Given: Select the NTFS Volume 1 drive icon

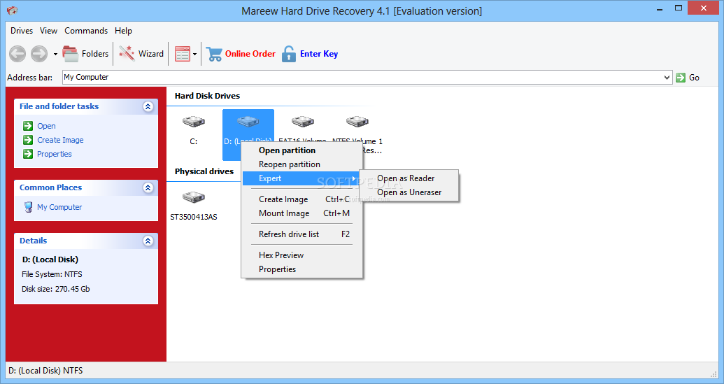Looking at the screenshot, I should [x=357, y=122].
